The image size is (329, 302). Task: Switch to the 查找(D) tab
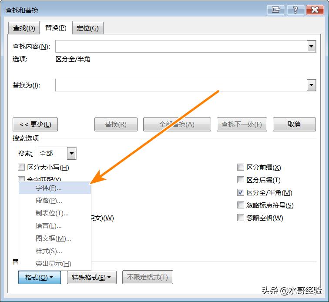point(24,28)
